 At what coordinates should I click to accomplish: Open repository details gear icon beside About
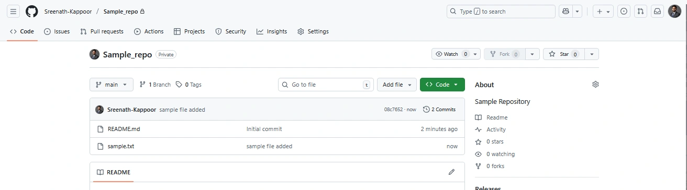(x=595, y=85)
